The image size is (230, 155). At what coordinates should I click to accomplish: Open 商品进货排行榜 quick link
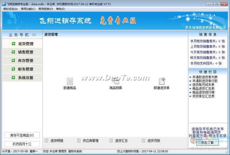[x=203, y=92]
